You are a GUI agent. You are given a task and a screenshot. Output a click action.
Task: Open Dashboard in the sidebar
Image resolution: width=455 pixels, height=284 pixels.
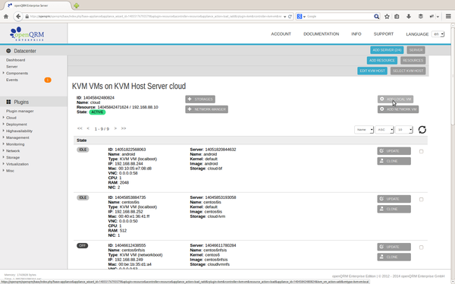(15, 60)
